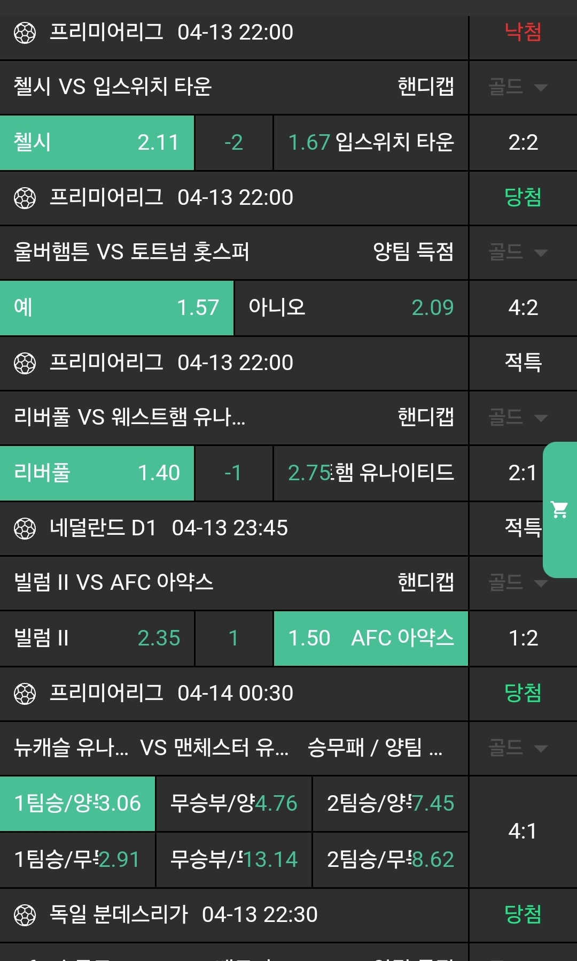Image resolution: width=577 pixels, height=961 pixels.
Task: Open 골드 dropdown for 뉴캐슬 match row
Action: pyautogui.click(x=518, y=748)
